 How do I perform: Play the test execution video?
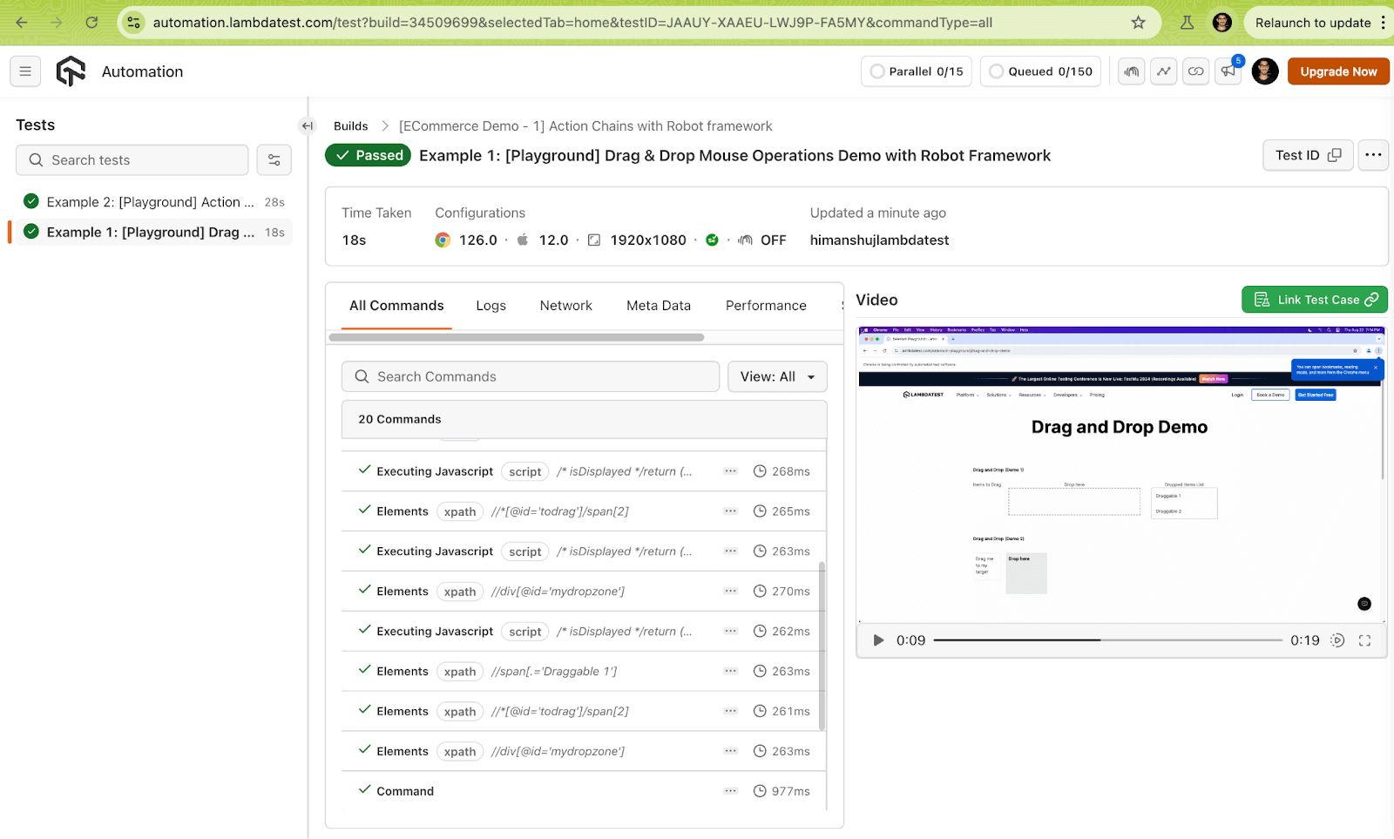pyautogui.click(x=877, y=639)
